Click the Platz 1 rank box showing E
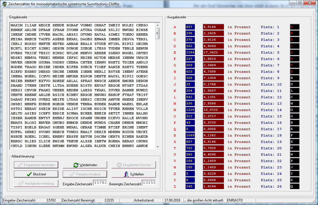The image size is (318, 205). pos(295,27)
